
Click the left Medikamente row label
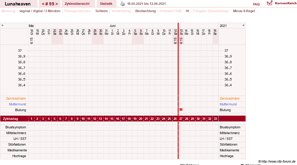tap(17, 150)
